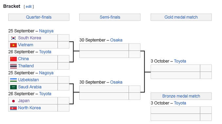
Task: Click the Japan flag icon
Action: 13,101
